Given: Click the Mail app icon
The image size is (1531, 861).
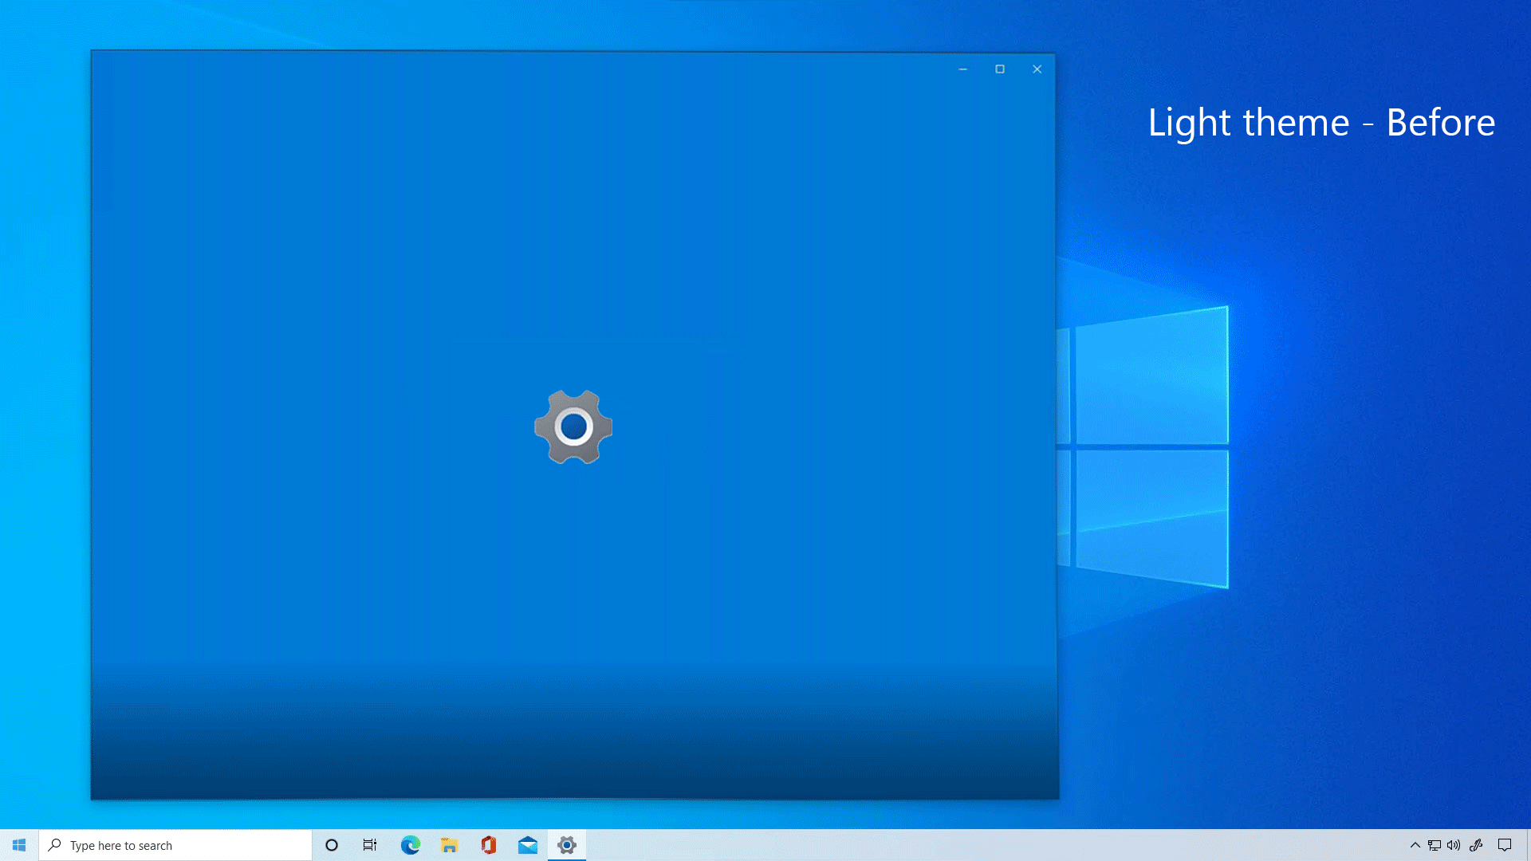Looking at the screenshot, I should 527,844.
